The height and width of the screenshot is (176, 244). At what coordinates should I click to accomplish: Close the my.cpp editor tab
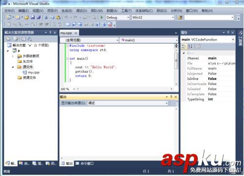pyautogui.click(x=76, y=33)
